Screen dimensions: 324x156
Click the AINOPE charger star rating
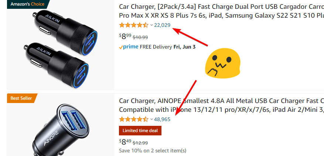coord(134,119)
